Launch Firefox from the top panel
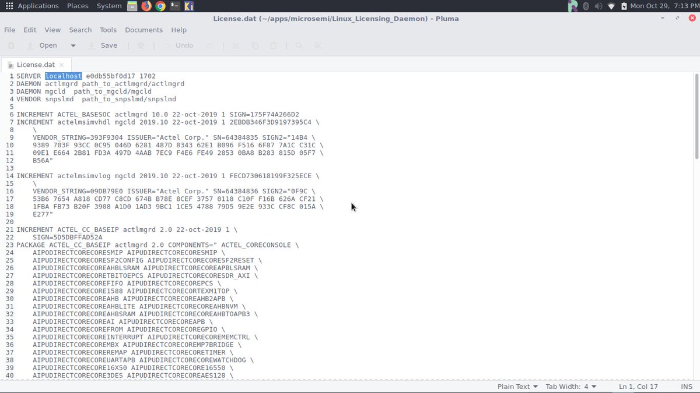 coord(146,6)
